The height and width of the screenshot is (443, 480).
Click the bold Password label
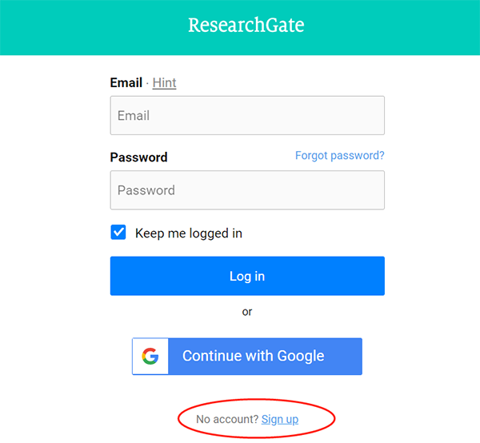(138, 158)
